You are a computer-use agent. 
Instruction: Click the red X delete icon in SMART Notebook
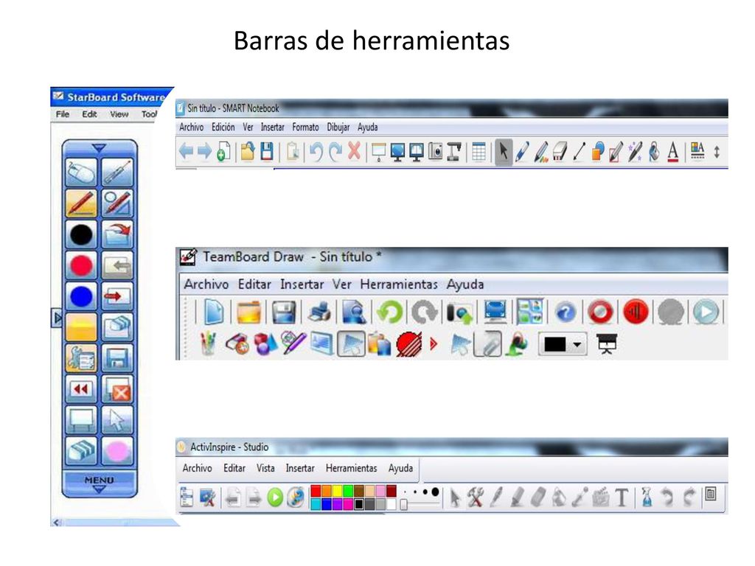(354, 151)
